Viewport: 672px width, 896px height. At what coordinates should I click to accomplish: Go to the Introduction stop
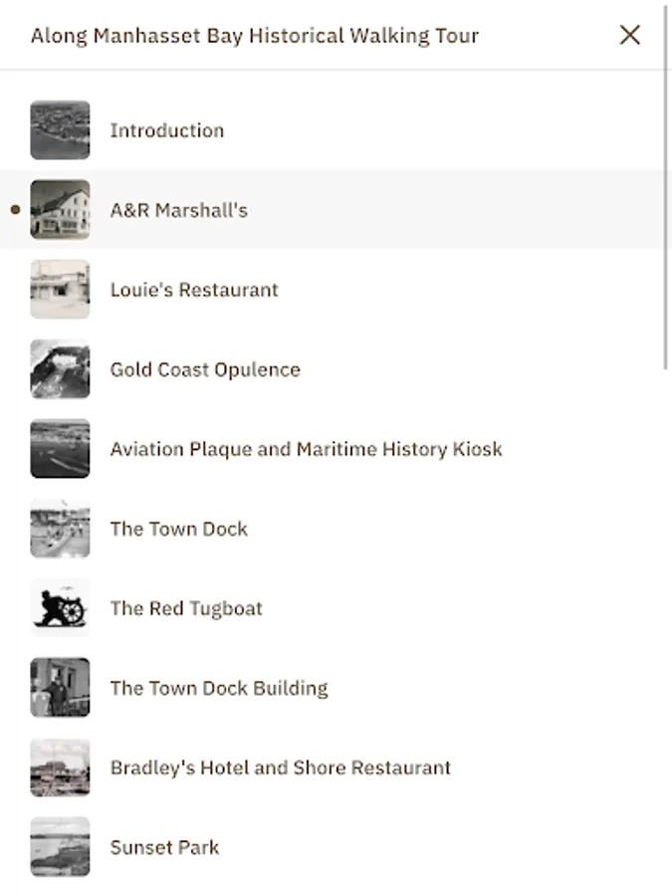(166, 130)
